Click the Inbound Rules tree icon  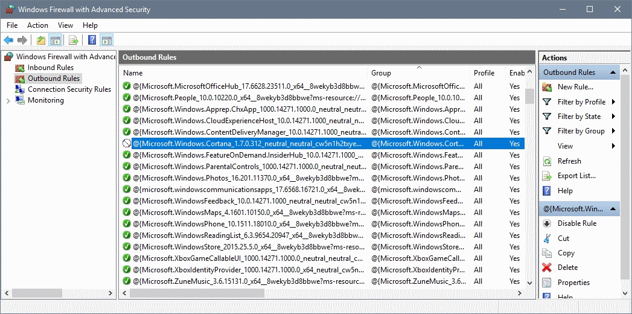(x=20, y=67)
